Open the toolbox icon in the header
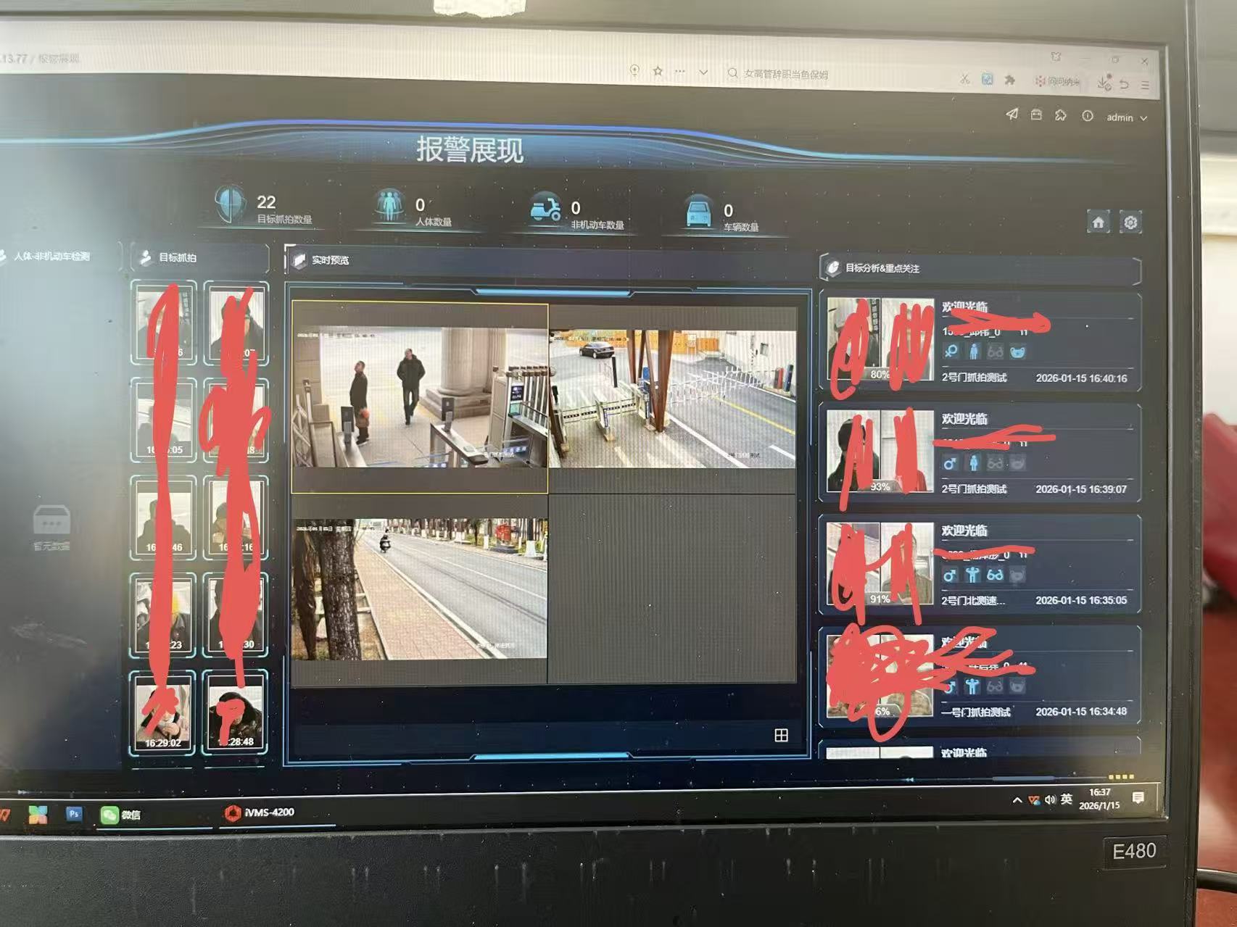1237x927 pixels. coord(1036,115)
